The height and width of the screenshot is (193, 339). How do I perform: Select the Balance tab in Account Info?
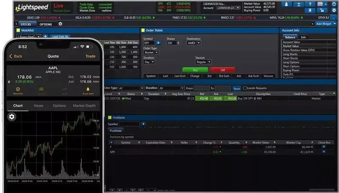290,37
